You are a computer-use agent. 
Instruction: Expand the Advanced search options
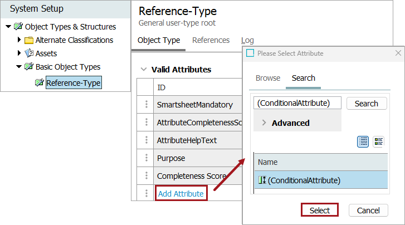(x=264, y=123)
